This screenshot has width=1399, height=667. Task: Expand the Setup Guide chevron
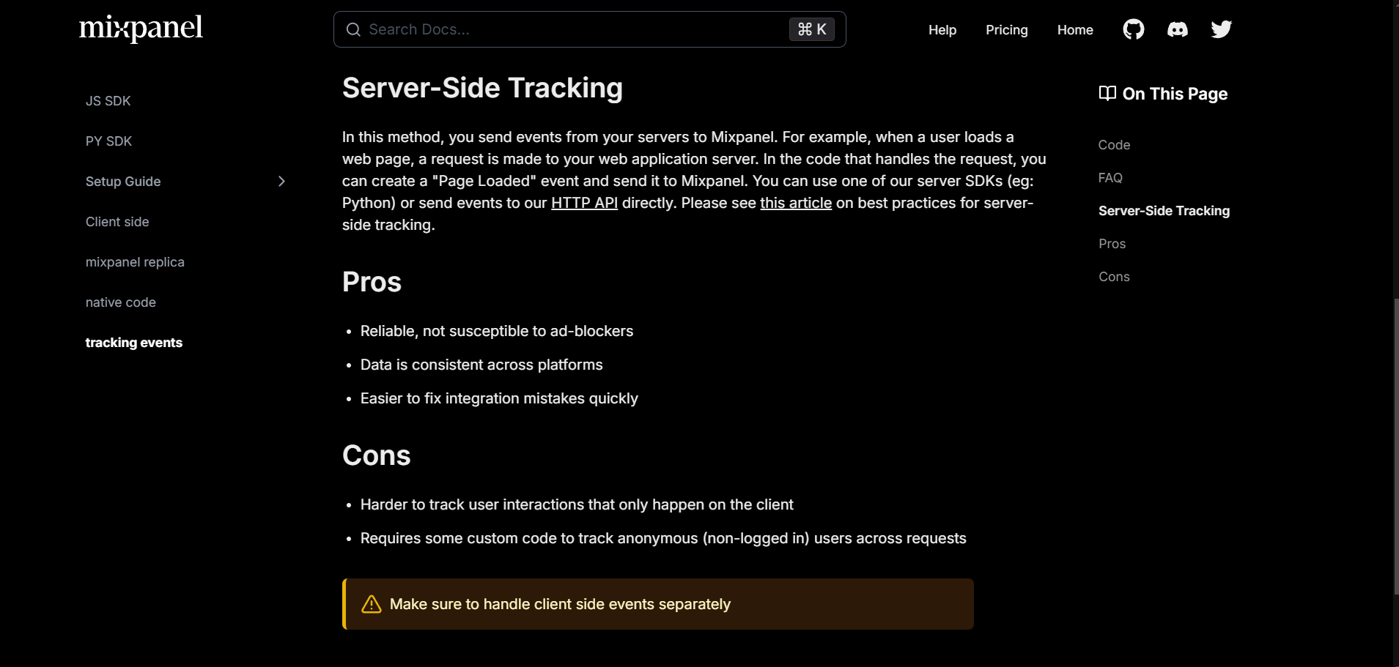[281, 182]
